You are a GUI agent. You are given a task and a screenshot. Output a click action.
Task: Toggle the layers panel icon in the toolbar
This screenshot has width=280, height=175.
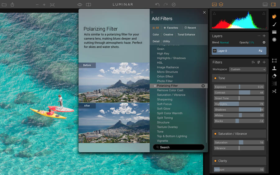pos(221,4)
